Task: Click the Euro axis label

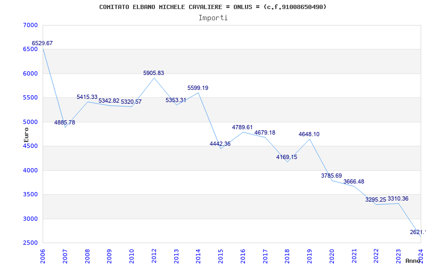Action: pos(26,135)
